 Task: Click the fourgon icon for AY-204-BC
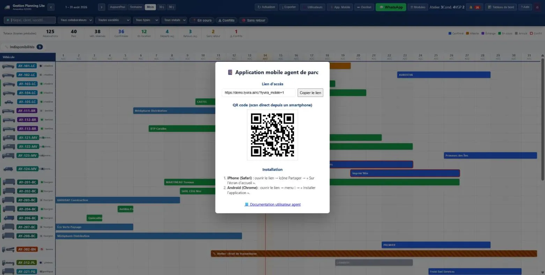(x=9, y=209)
